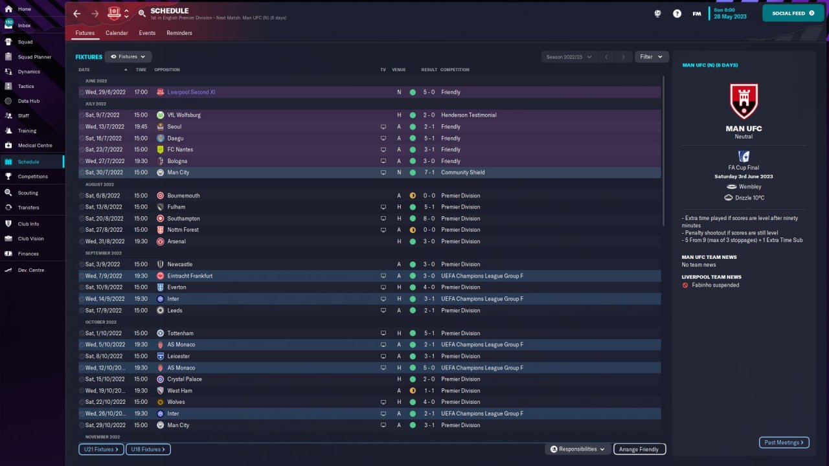
Task: Click the Henderson Testimonial competition text
Action: [x=469, y=115]
